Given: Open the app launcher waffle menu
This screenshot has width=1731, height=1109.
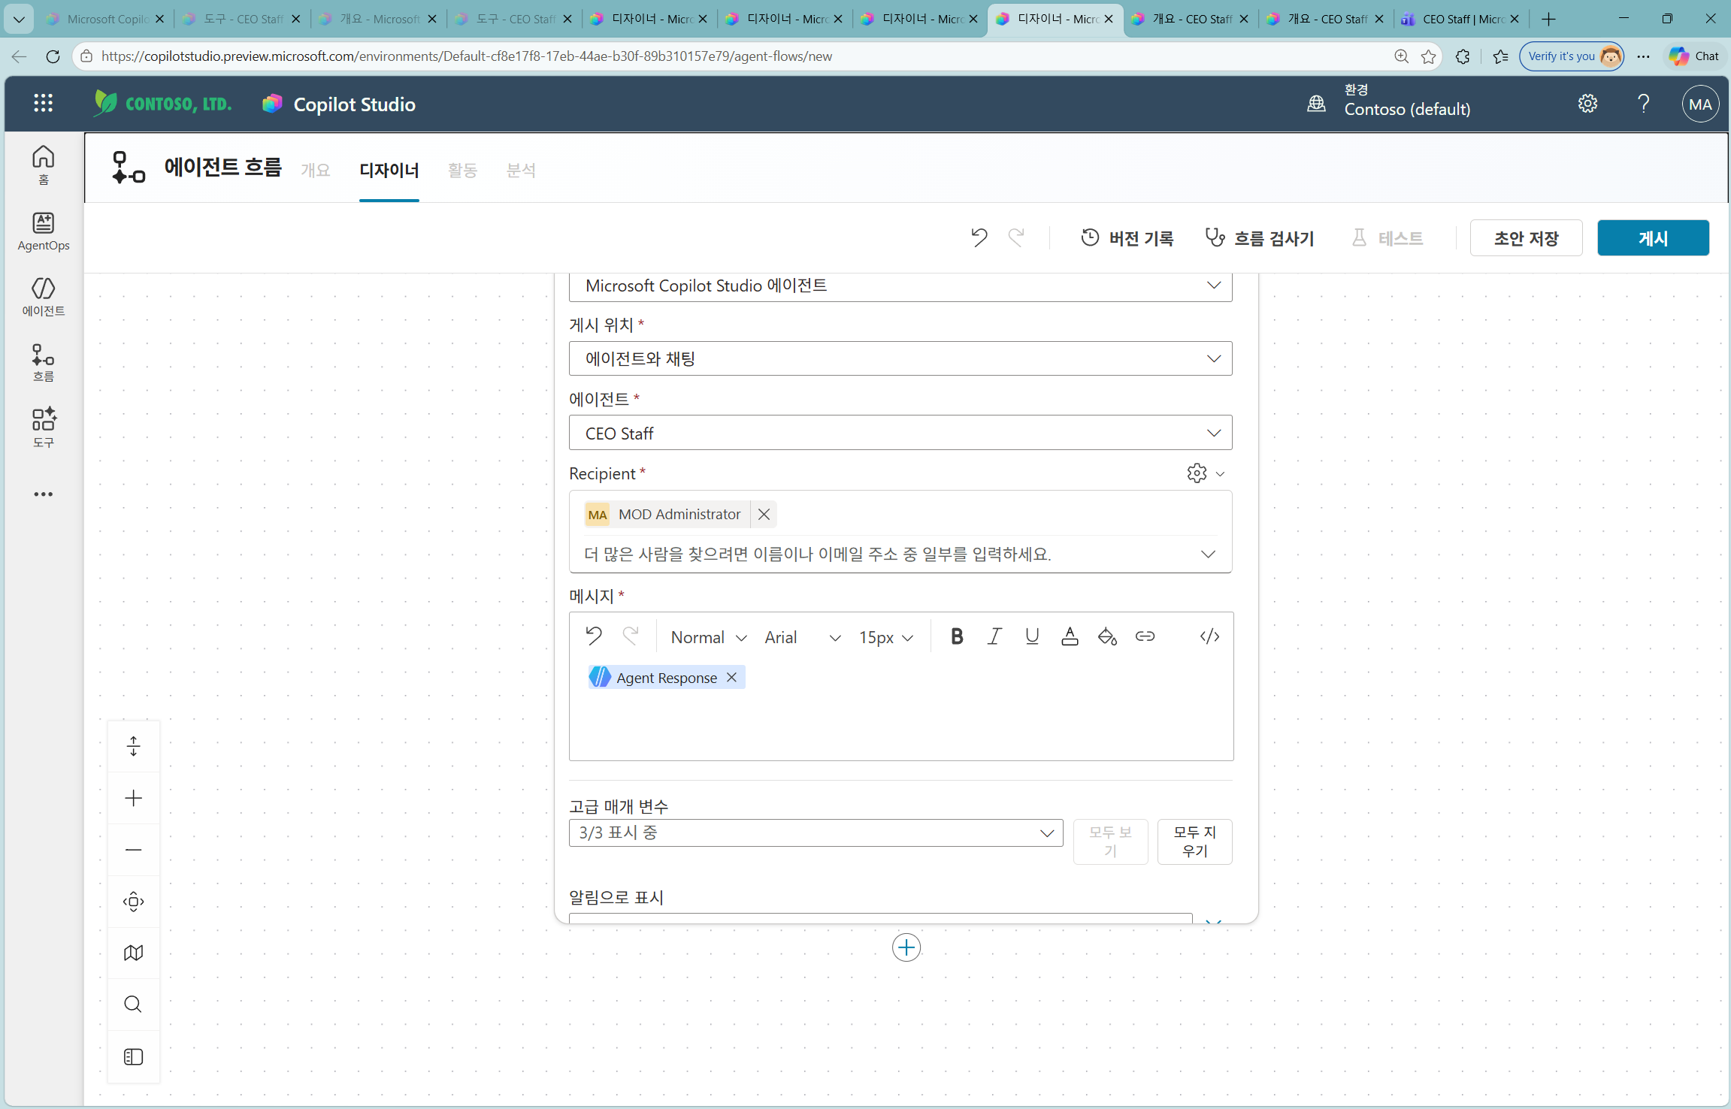Looking at the screenshot, I should tap(43, 104).
